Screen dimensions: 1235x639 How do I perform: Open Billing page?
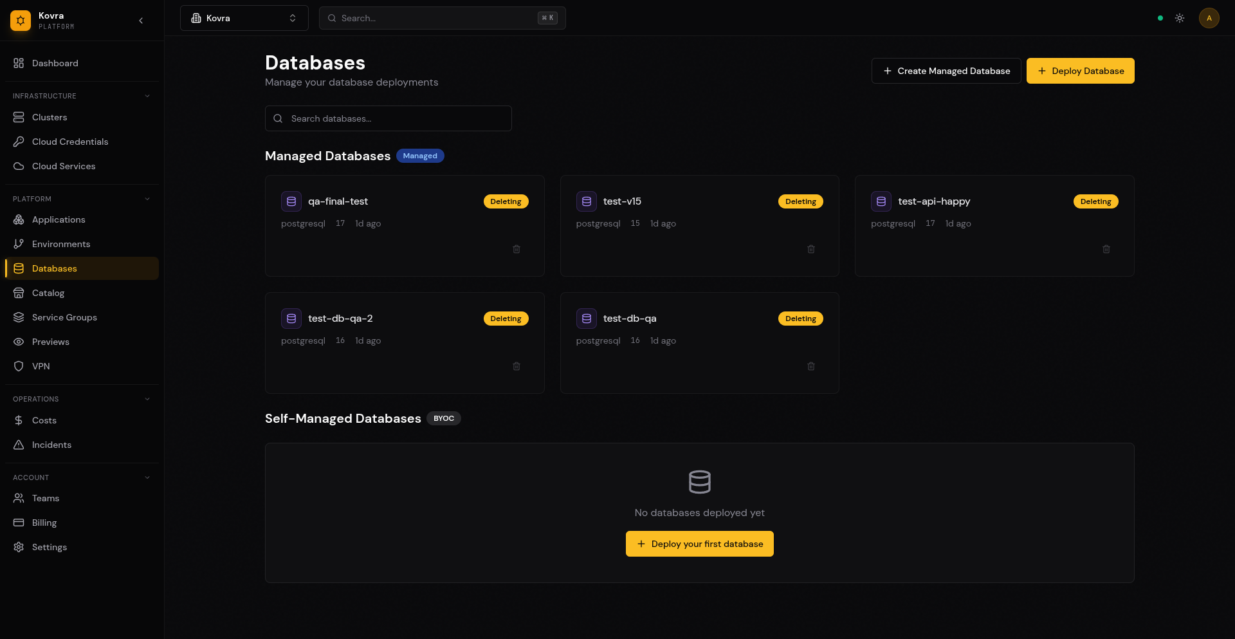pyautogui.click(x=82, y=523)
